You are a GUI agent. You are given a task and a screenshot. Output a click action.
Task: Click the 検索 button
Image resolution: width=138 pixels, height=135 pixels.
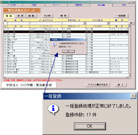pos(63,16)
